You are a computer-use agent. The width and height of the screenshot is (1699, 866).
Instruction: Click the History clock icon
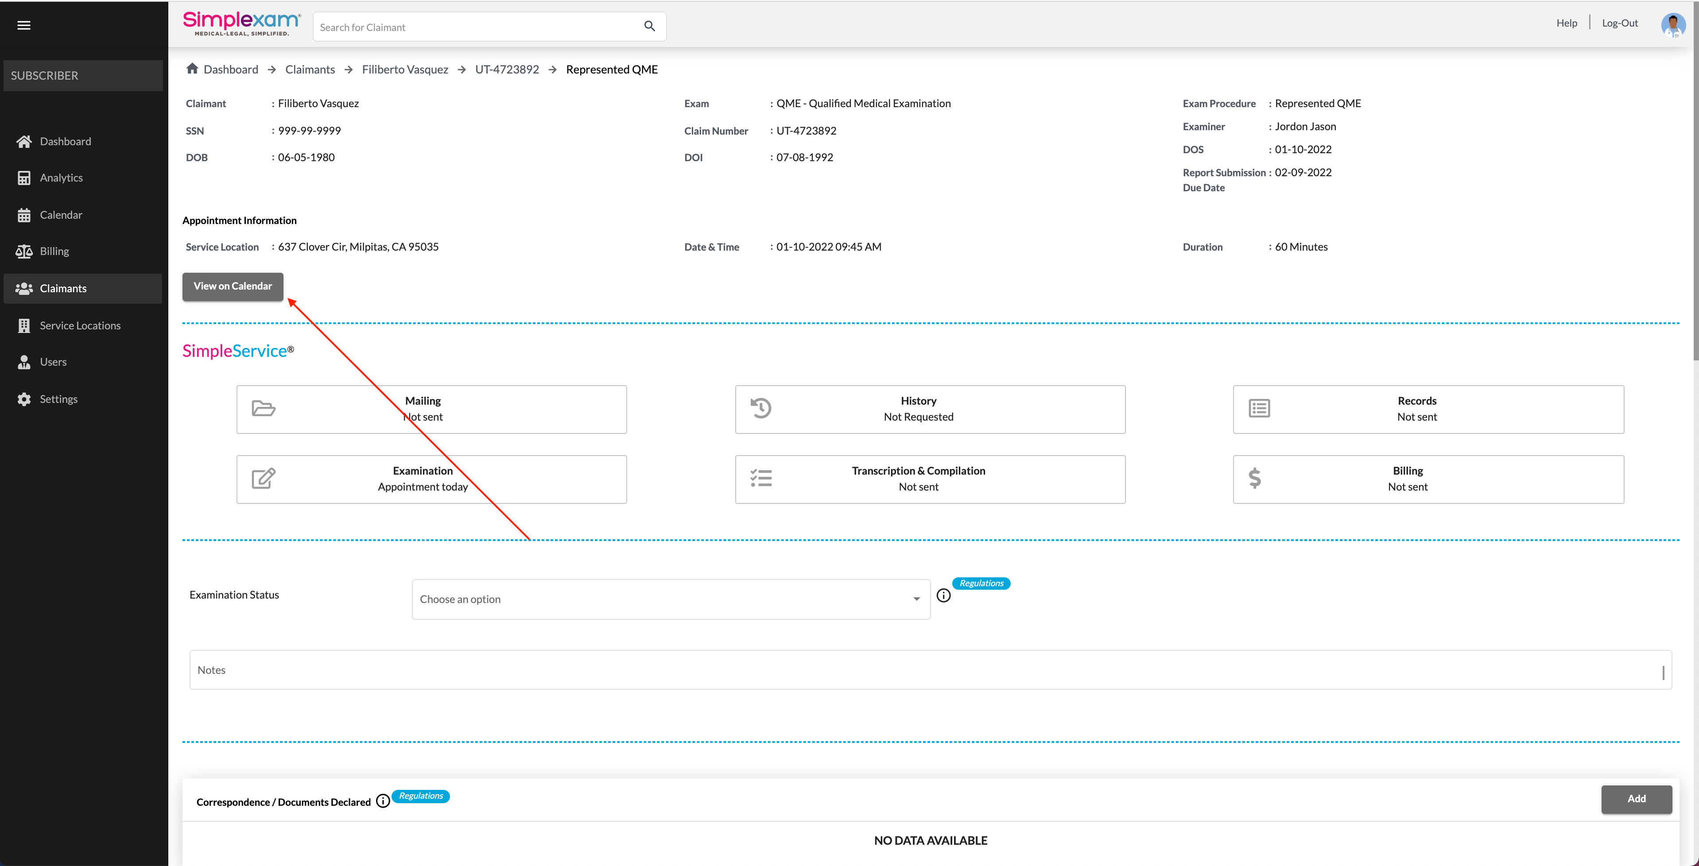point(760,409)
